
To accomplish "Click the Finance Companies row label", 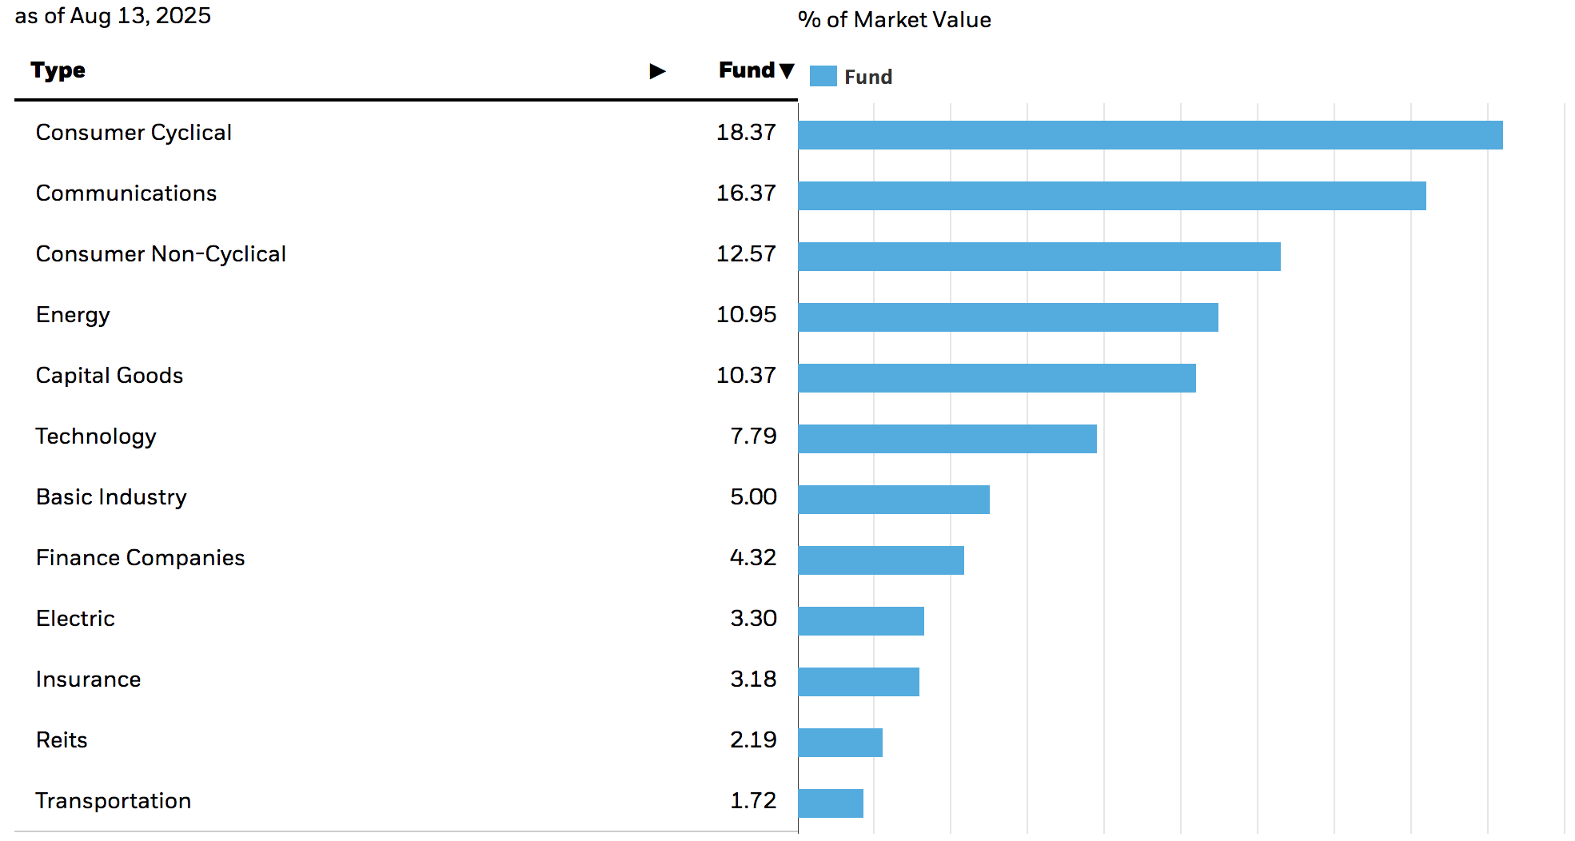I will point(140,558).
